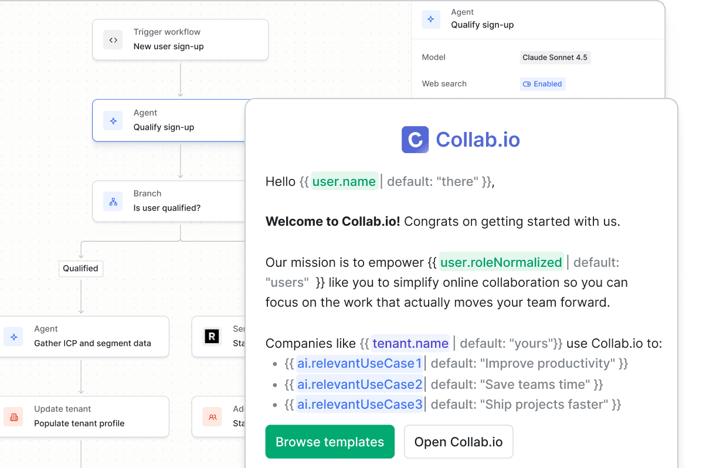Click the Browse templates button
The image size is (713, 468).
click(x=330, y=442)
